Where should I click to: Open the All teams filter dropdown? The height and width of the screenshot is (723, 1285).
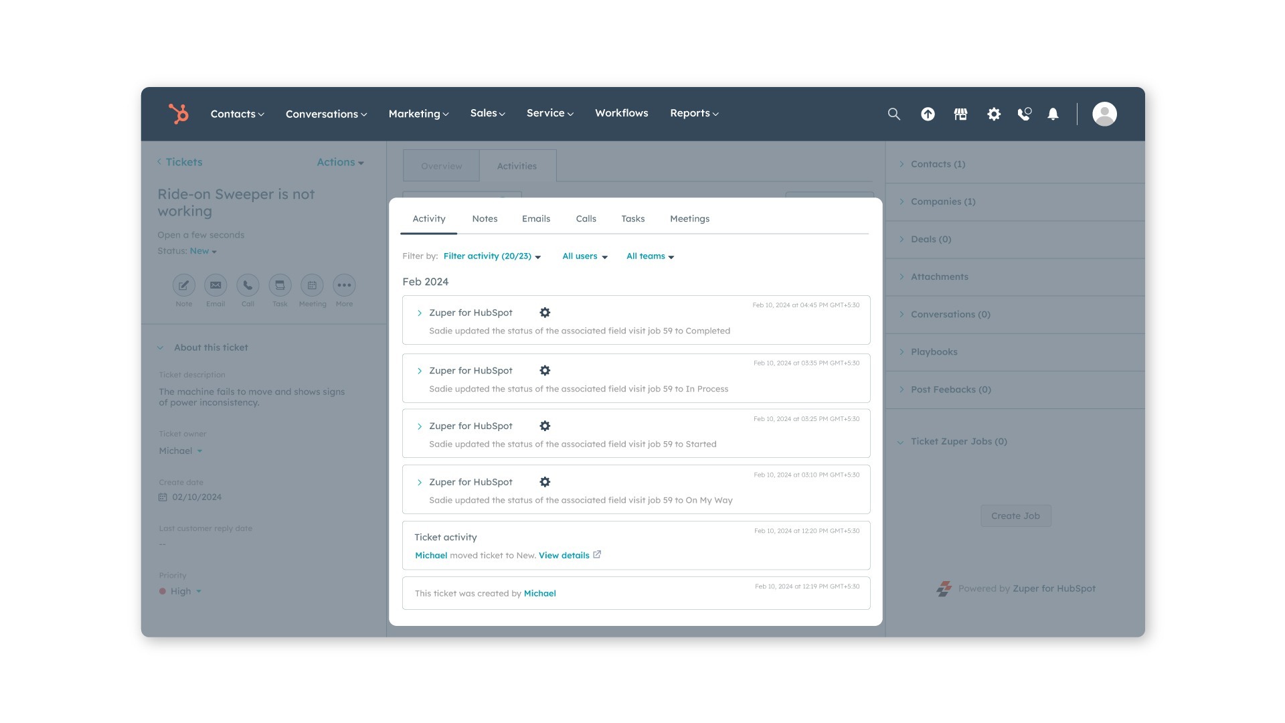point(650,256)
